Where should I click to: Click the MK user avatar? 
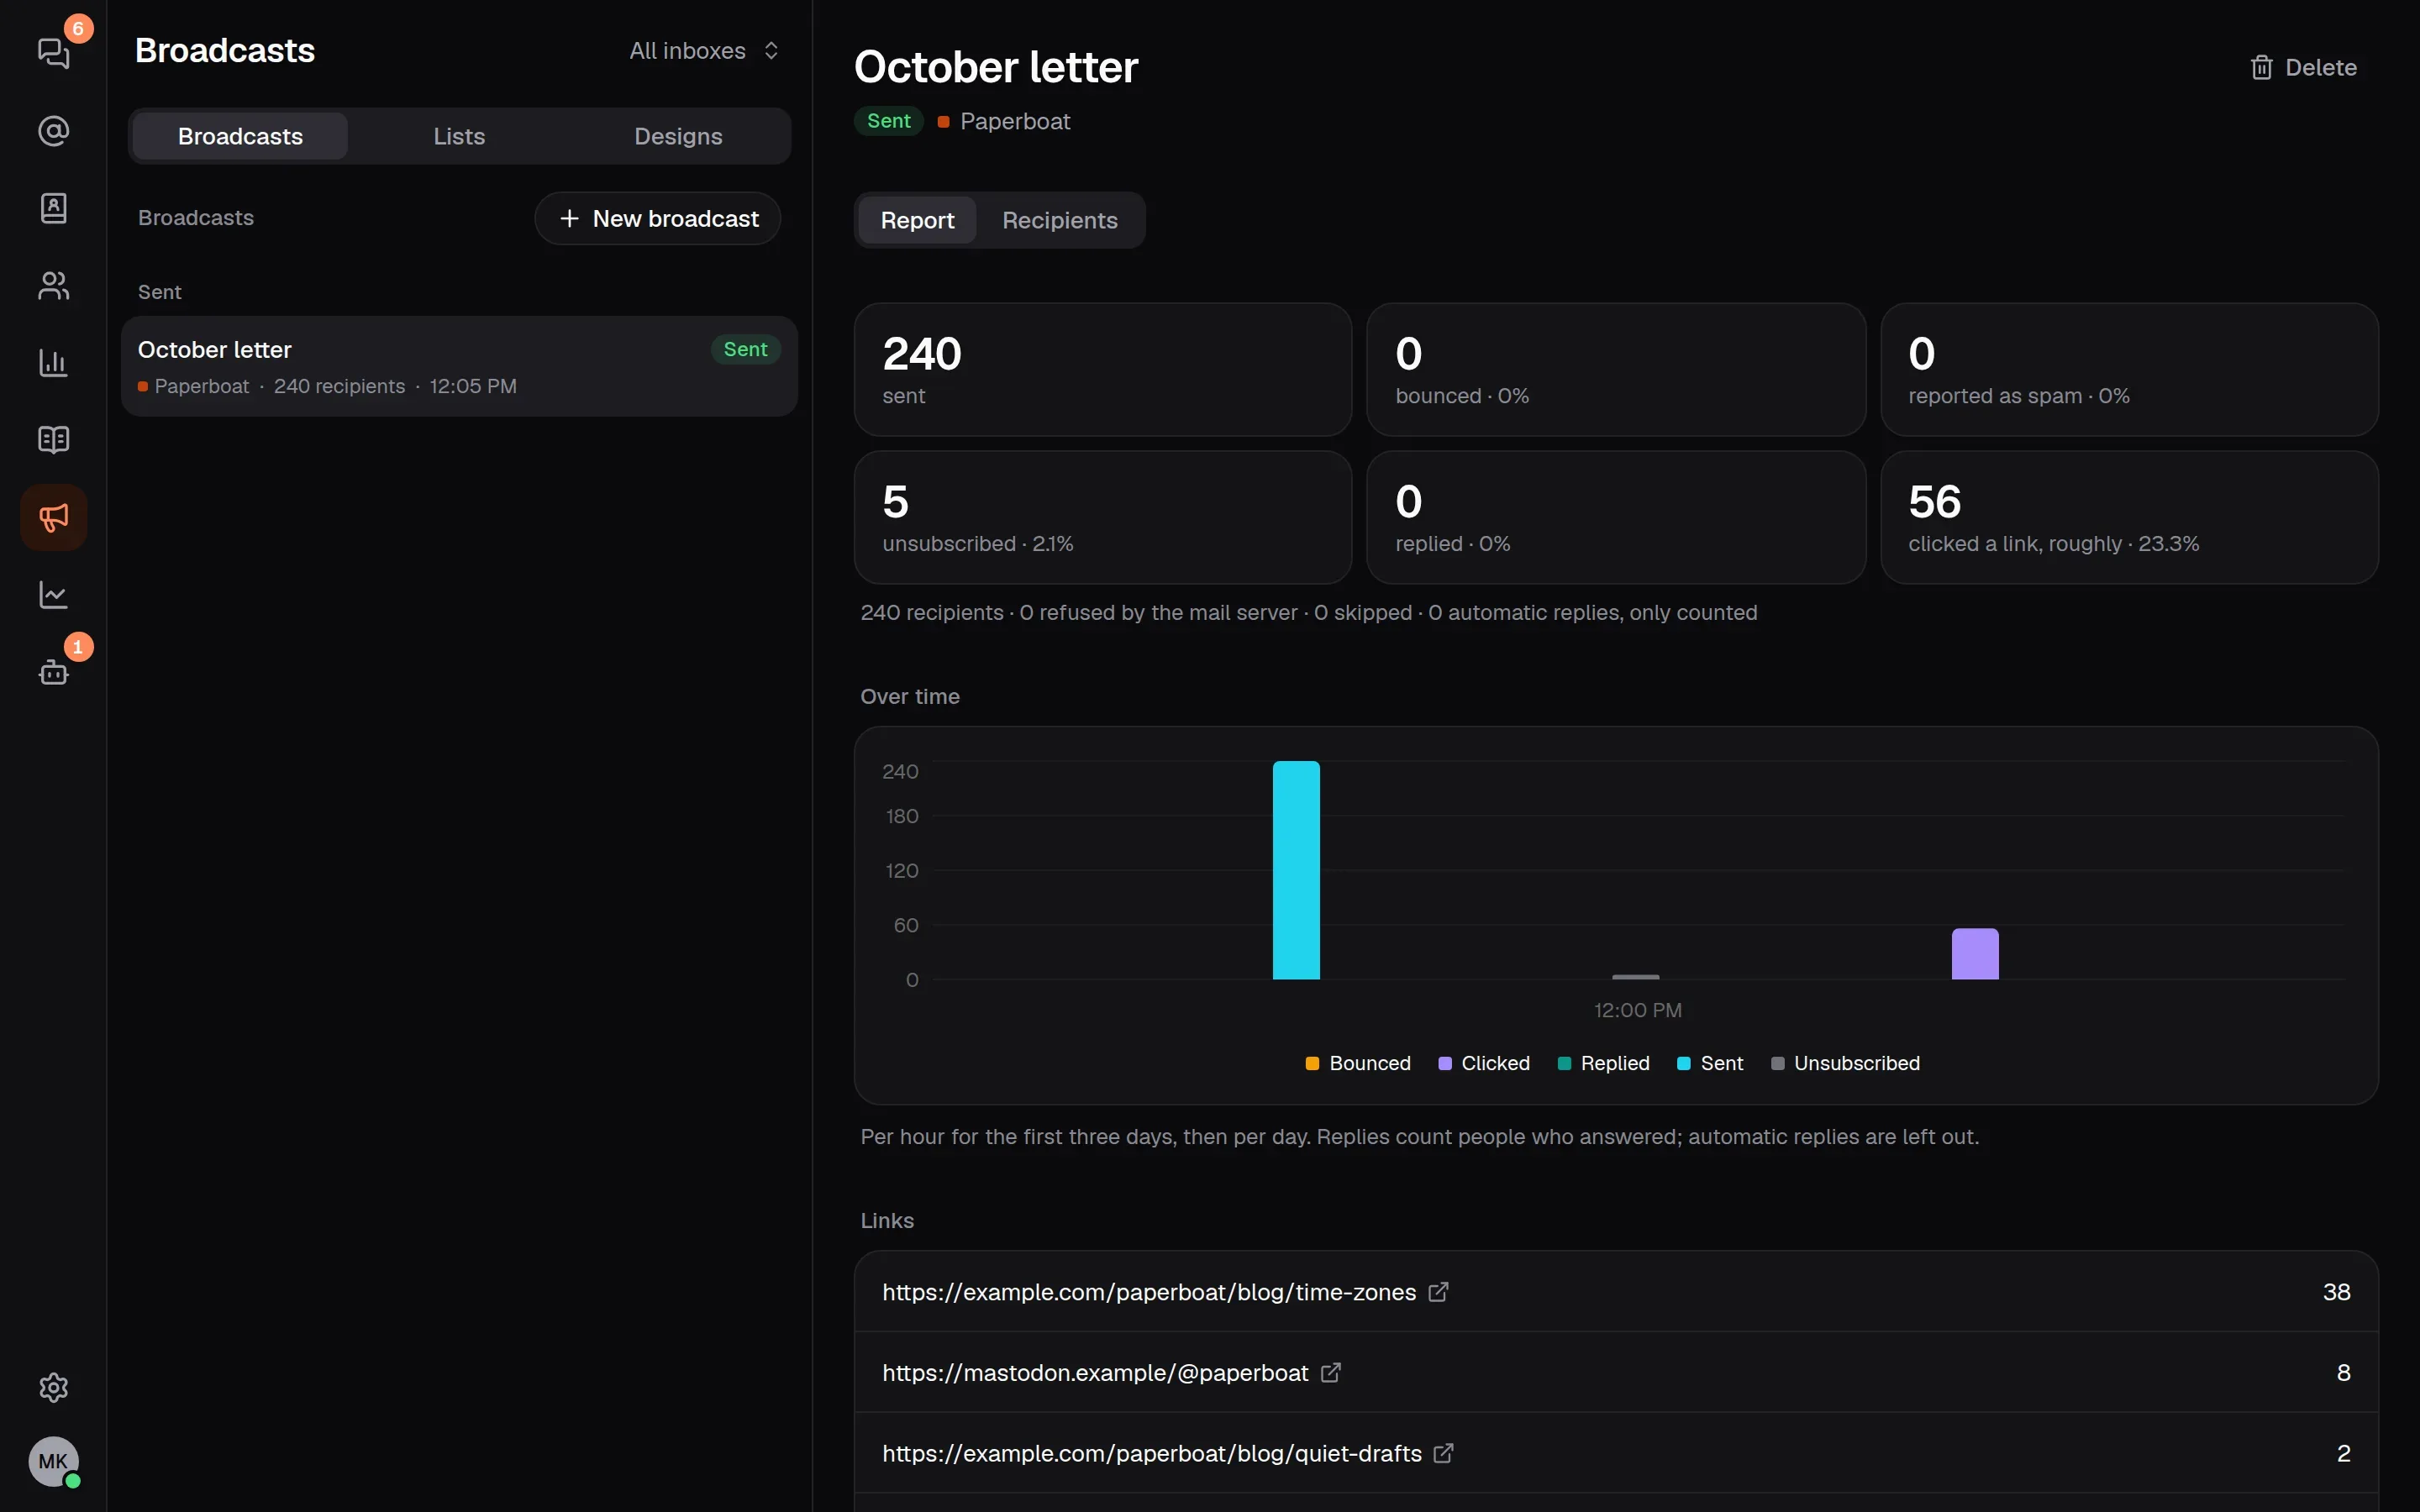click(53, 1462)
